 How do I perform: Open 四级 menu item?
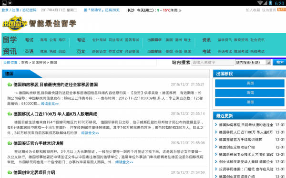click(62, 52)
